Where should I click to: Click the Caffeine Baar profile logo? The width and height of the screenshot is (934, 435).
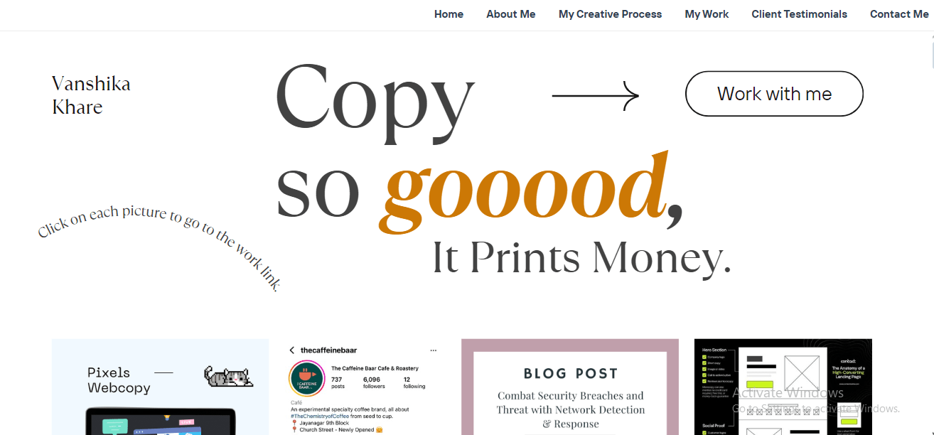point(306,378)
